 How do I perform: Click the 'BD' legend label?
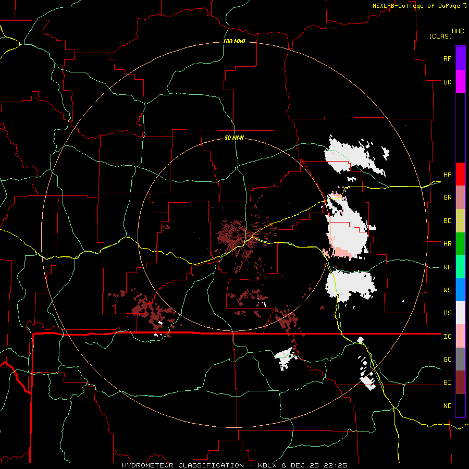point(447,221)
